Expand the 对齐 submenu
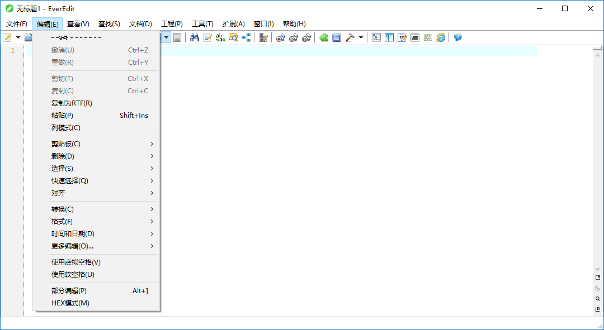This screenshot has width=604, height=330. 96,193
